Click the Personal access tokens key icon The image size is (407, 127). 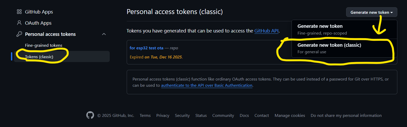[x=19, y=34]
